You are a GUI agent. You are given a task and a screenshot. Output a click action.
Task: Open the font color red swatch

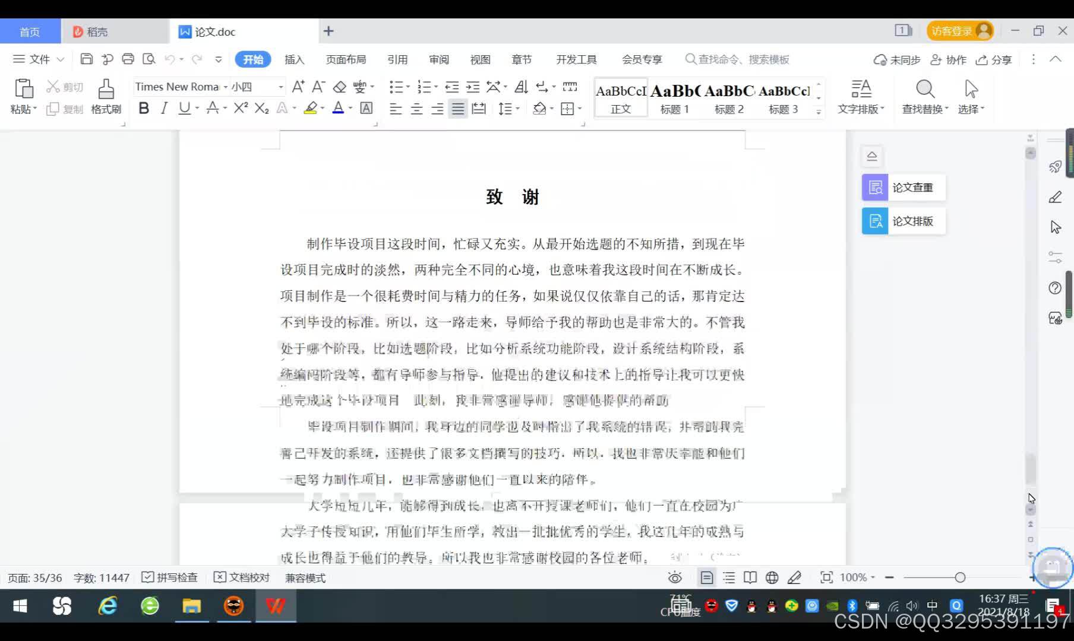(338, 108)
